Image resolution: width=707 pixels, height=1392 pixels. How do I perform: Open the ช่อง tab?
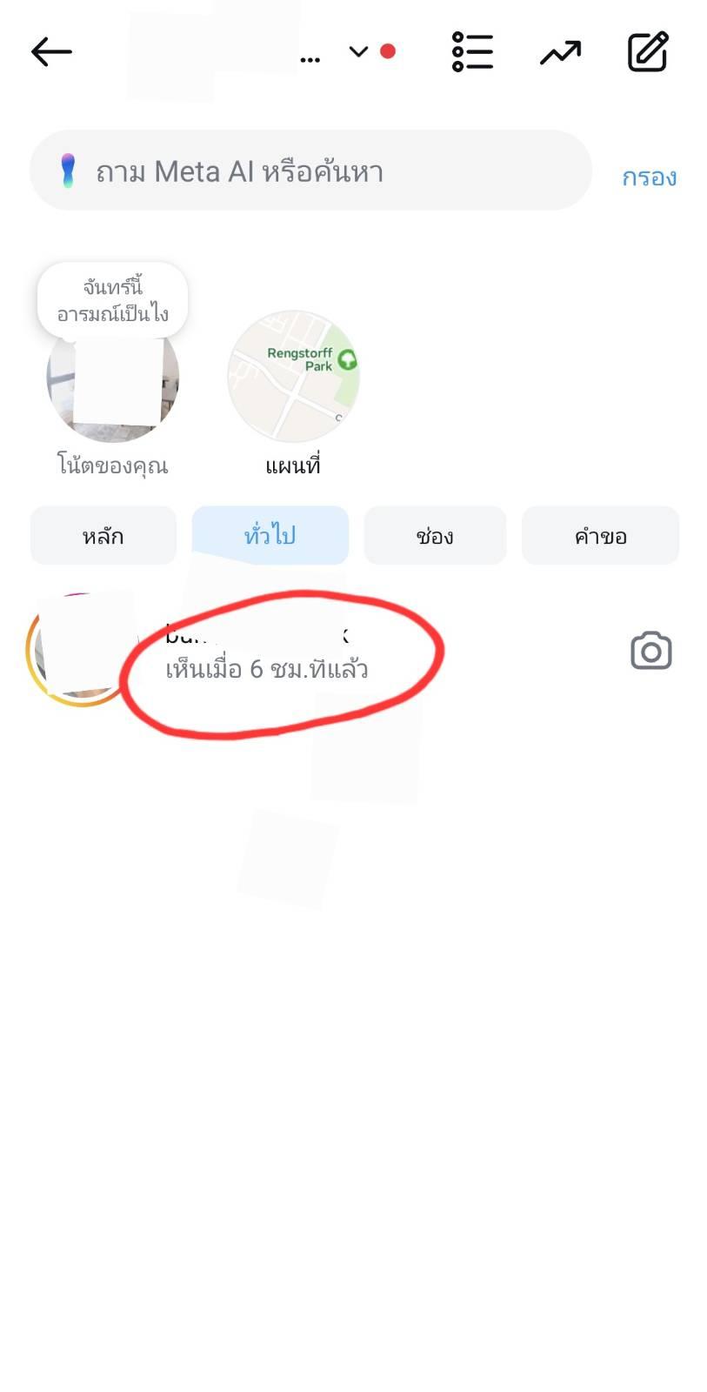pyautogui.click(x=435, y=536)
